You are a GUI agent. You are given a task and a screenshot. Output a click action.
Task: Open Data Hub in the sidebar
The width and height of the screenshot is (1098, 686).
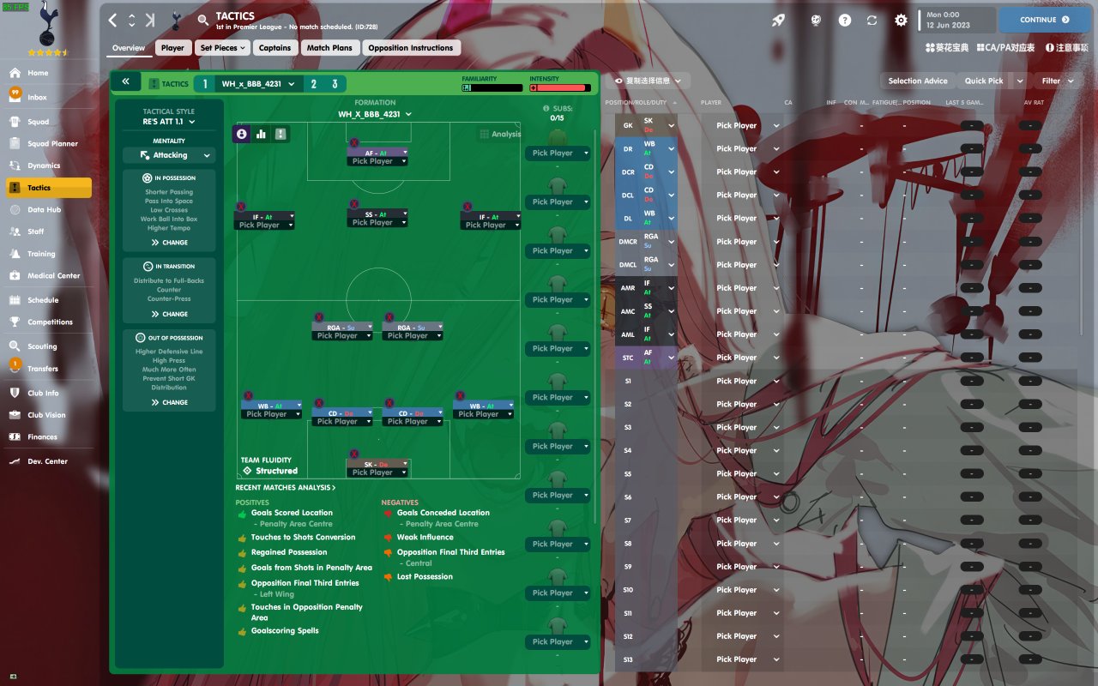(x=49, y=210)
